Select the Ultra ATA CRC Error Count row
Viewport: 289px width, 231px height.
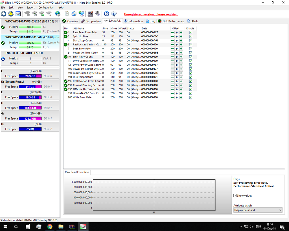click(130, 93)
